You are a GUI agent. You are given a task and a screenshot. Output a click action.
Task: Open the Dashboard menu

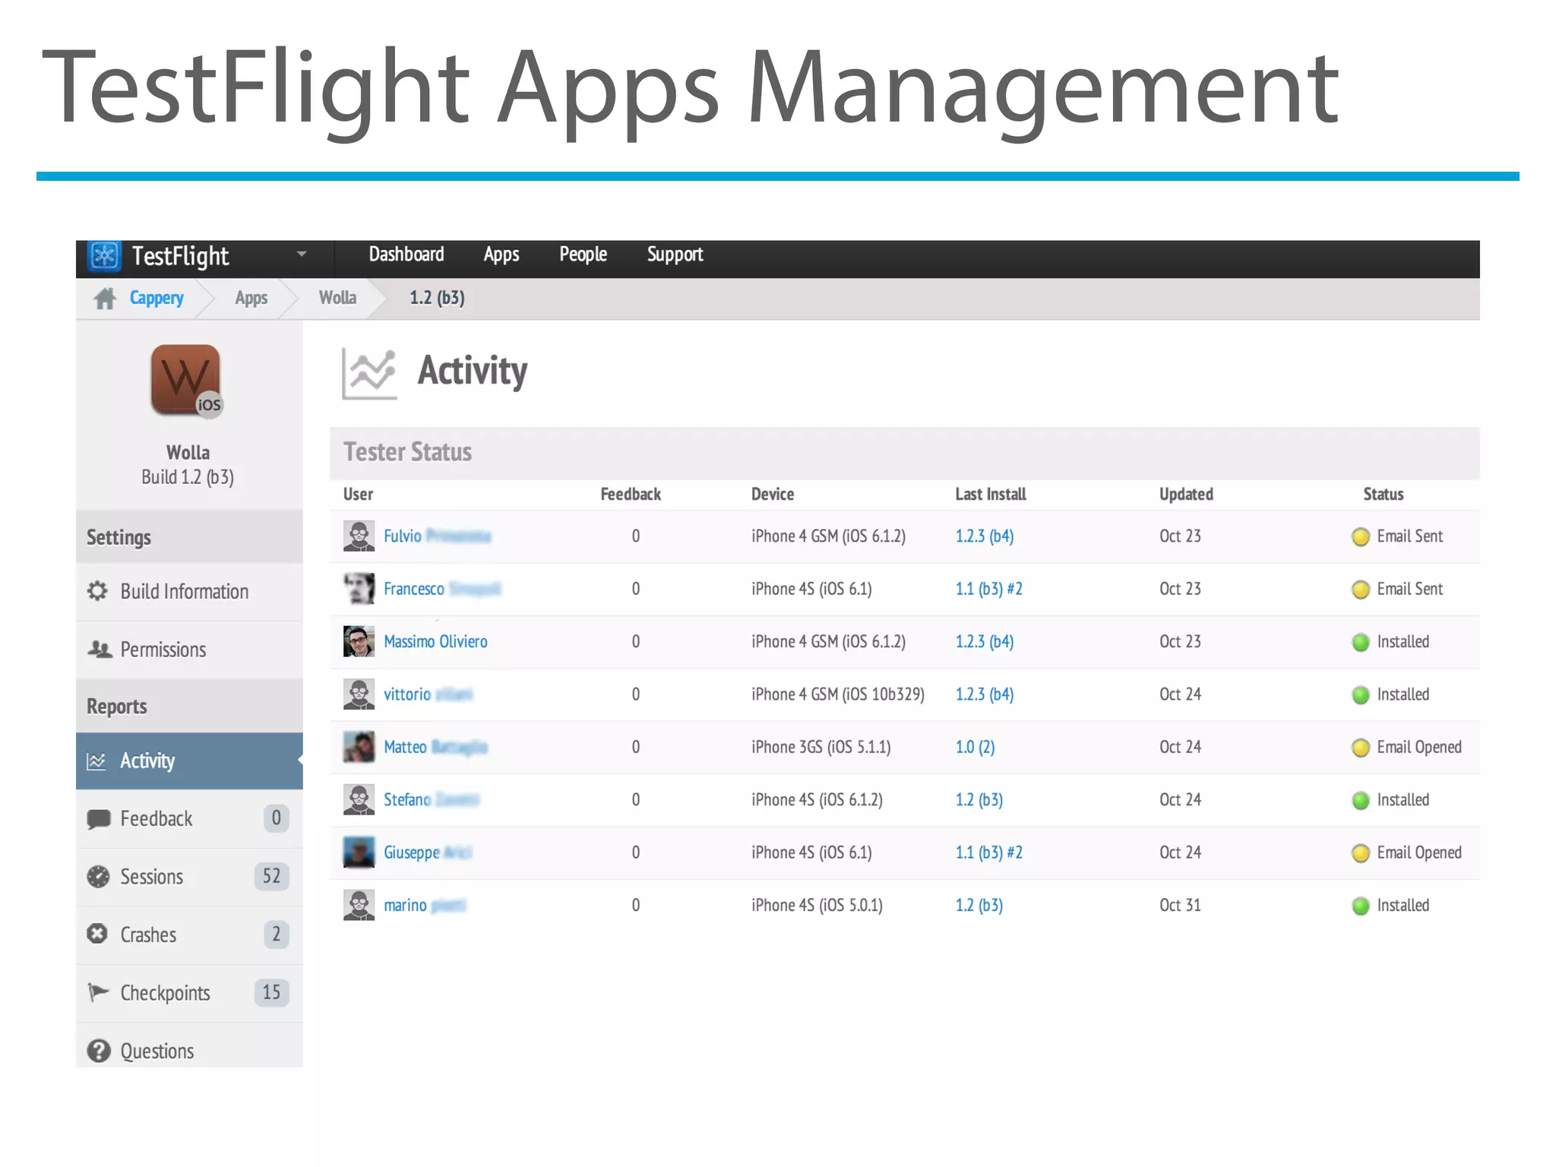coord(406,255)
